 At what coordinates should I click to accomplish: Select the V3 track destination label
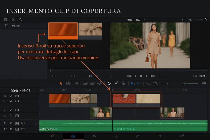point(11,96)
